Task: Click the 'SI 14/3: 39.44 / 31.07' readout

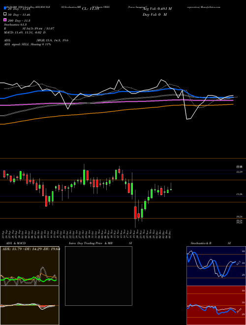Action: pos(38,29)
